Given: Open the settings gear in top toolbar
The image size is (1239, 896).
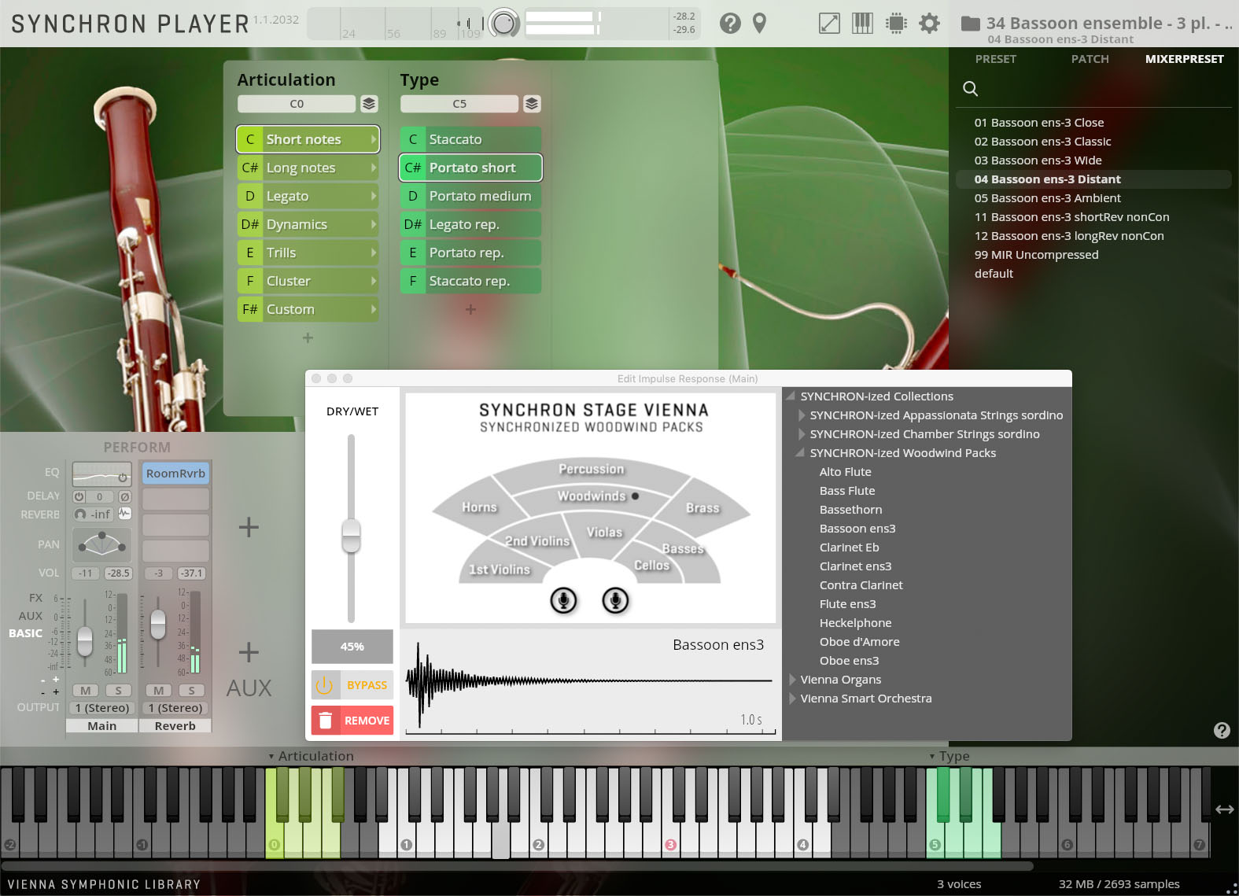Looking at the screenshot, I should [x=929, y=24].
